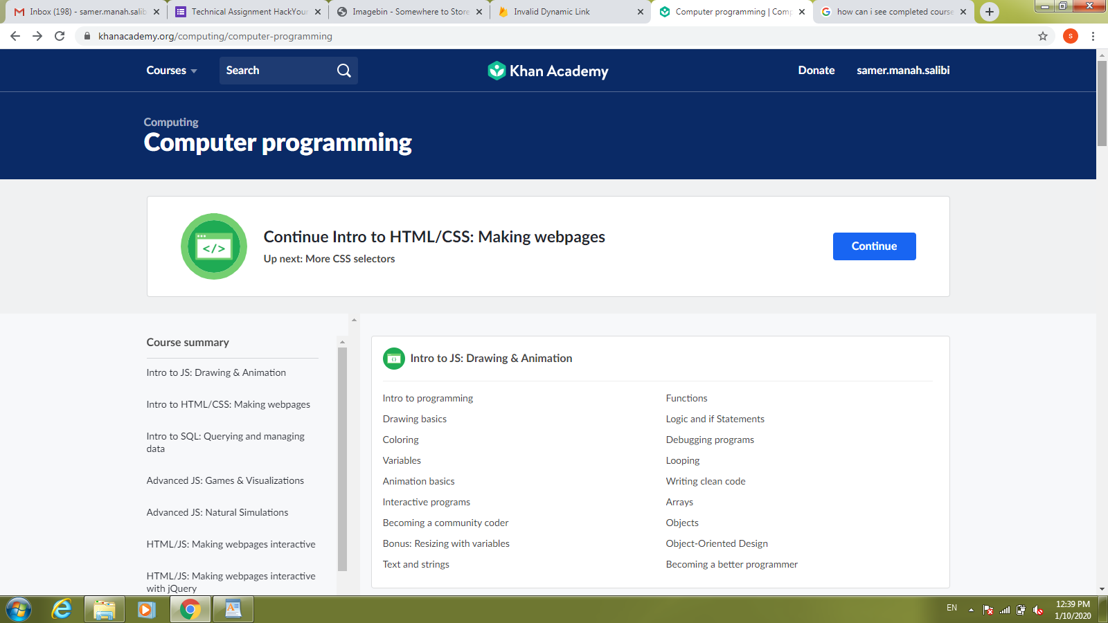Click the course summary scrollbar thumb
The width and height of the screenshot is (1108, 623).
342,459
